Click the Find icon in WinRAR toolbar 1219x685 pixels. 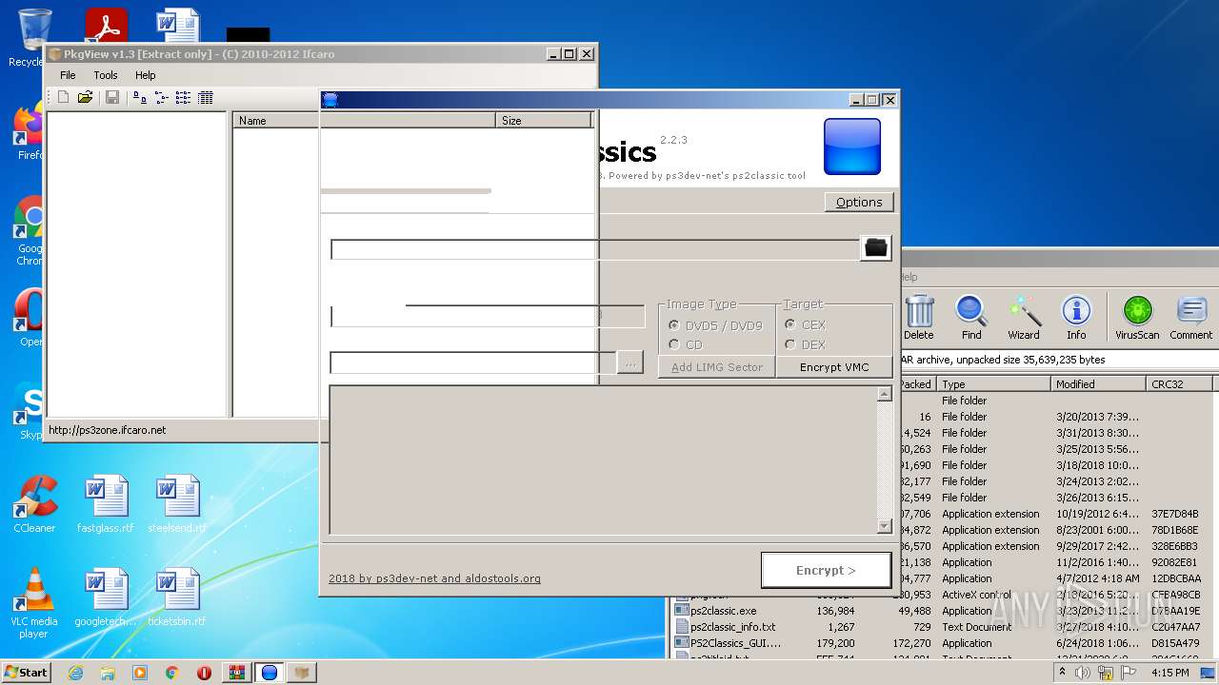click(971, 317)
